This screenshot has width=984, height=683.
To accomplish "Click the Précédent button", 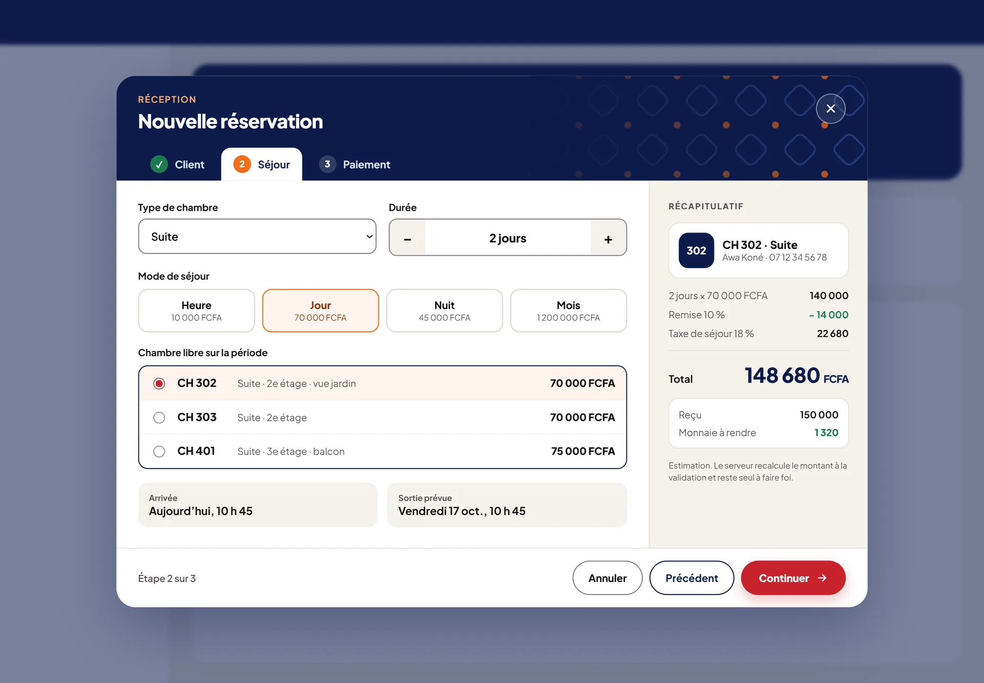I will 691,578.
